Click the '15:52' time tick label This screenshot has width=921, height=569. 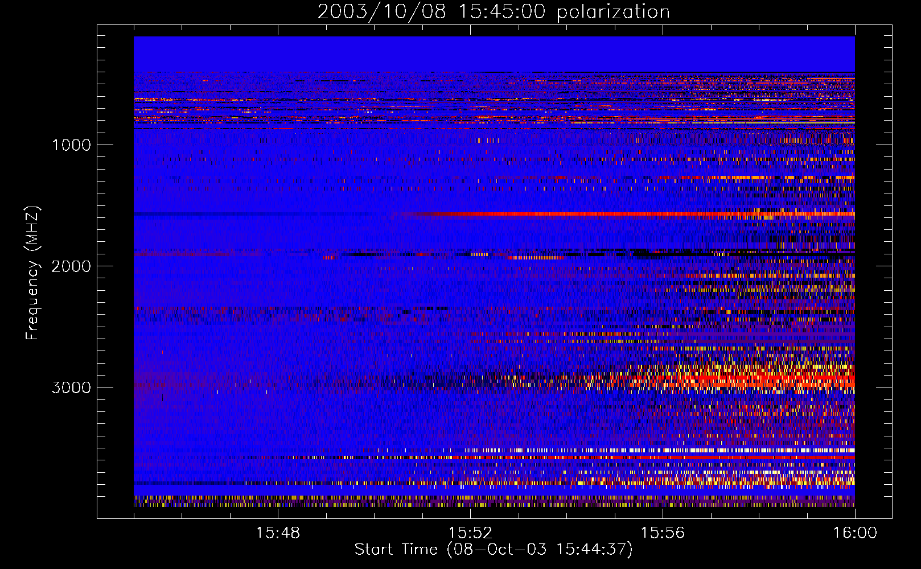[470, 533]
